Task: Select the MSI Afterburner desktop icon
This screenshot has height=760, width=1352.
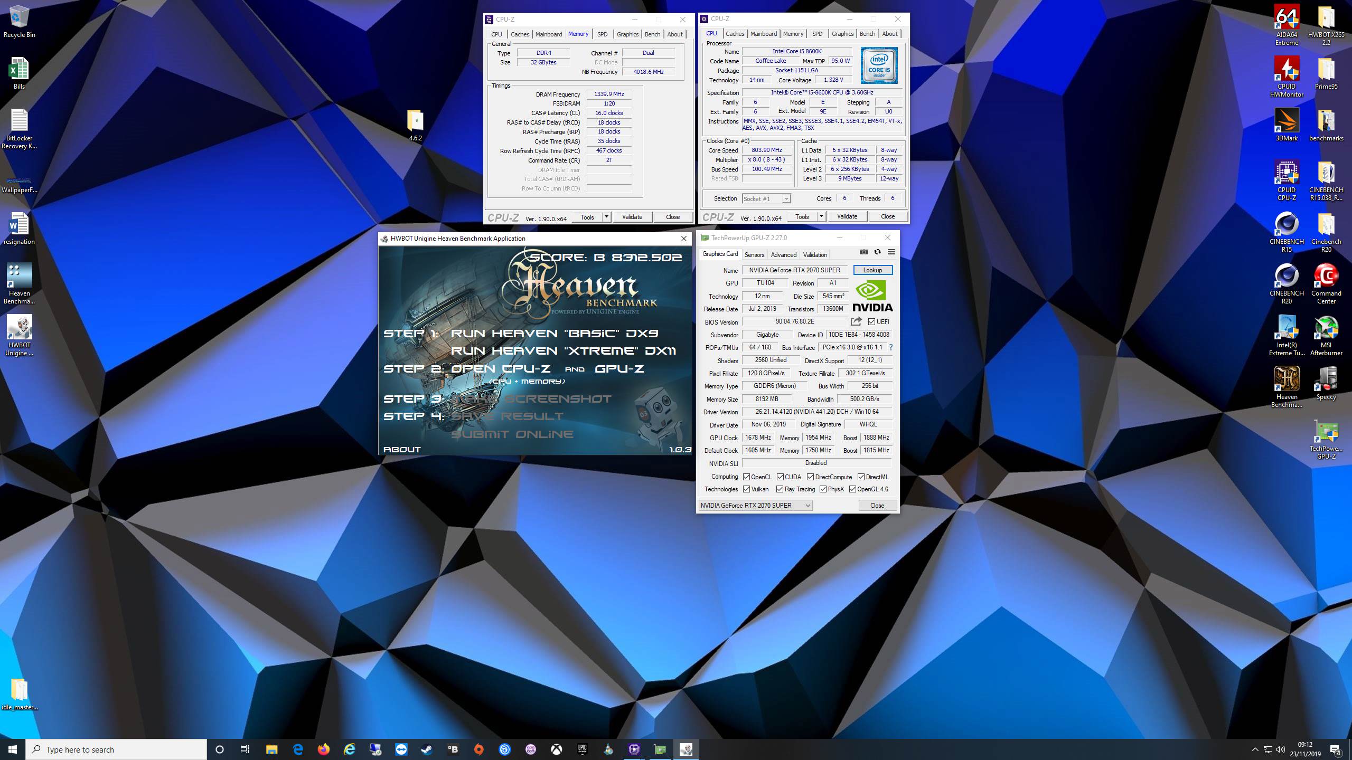Action: 1326,336
